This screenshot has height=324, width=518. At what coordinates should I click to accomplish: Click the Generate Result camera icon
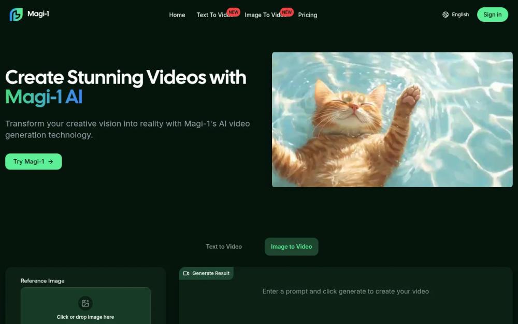click(x=186, y=273)
